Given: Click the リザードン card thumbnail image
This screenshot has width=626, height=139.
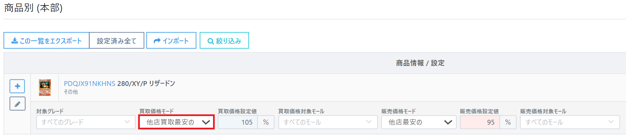Looking at the screenshot, I should [x=45, y=88].
